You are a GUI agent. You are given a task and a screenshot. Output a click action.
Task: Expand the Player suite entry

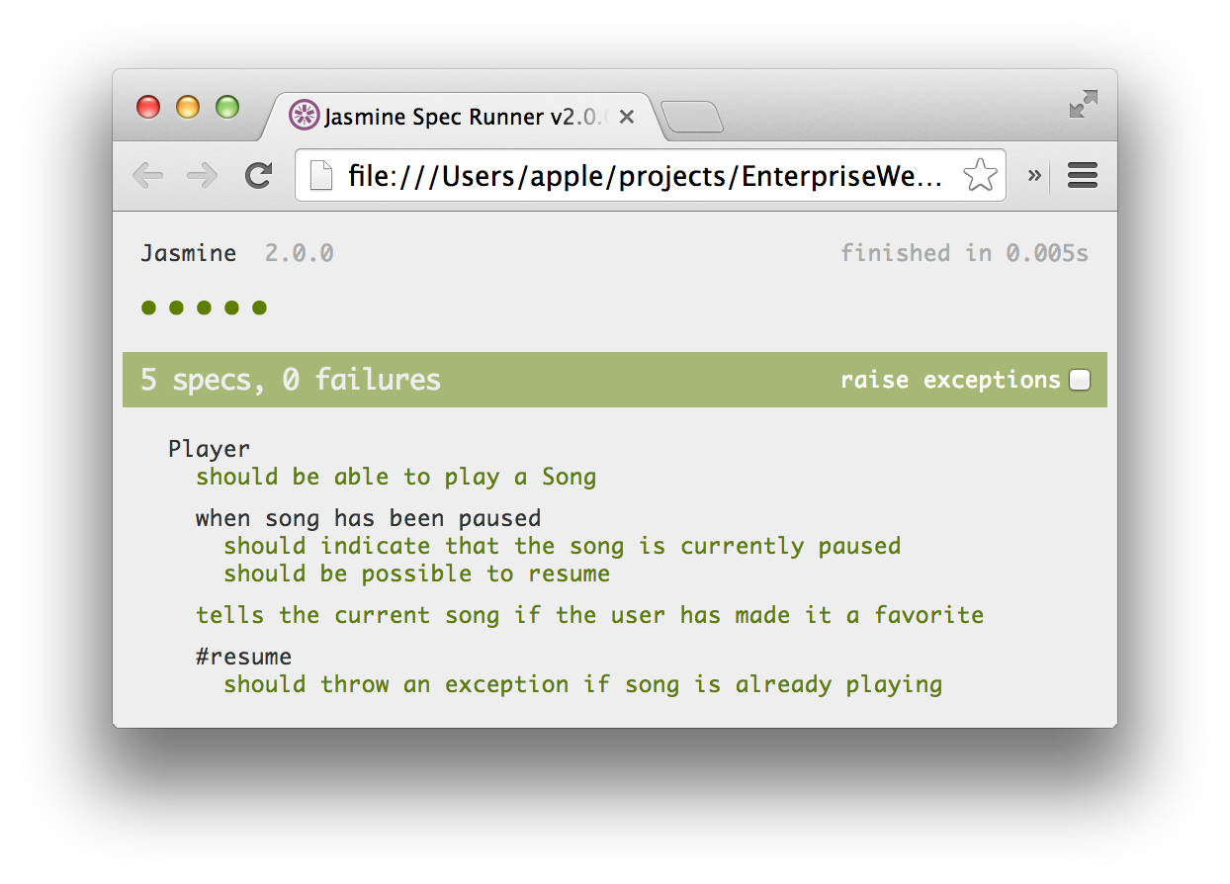[x=209, y=448]
